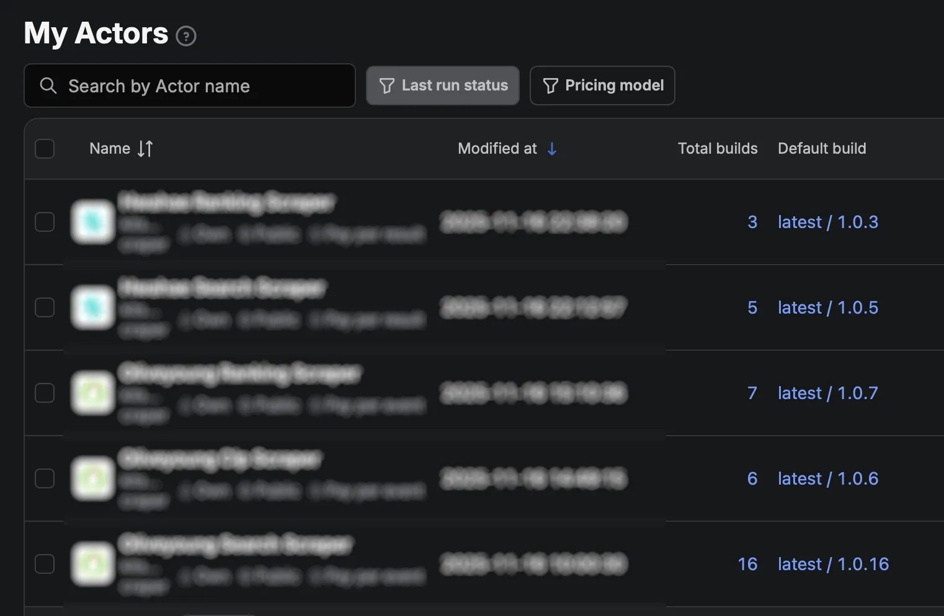Tick the checkbox in the 1.0.6 build row
944x616 pixels.
click(45, 478)
